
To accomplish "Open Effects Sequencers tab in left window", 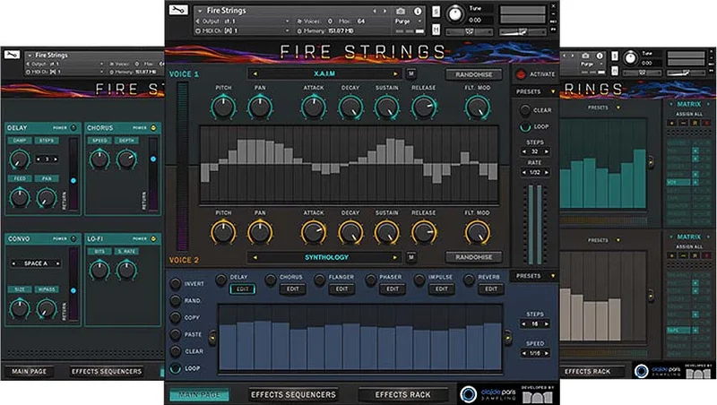I will (x=107, y=372).
